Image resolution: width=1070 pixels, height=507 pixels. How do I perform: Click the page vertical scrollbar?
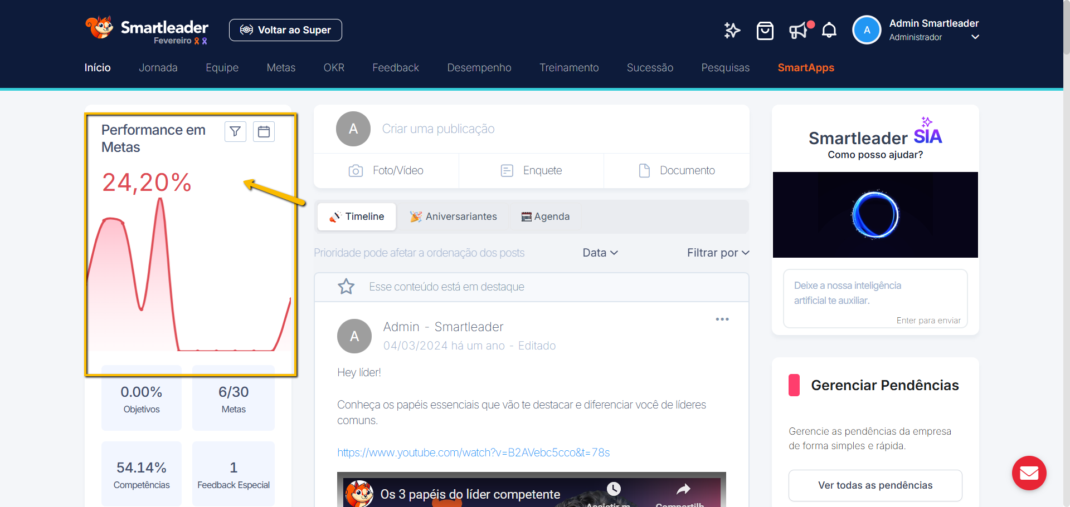1066,28
